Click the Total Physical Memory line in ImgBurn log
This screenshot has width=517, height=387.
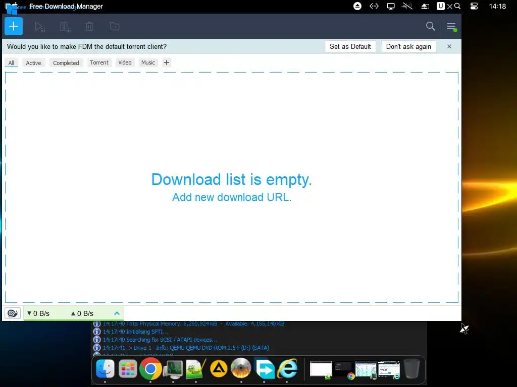point(193,324)
